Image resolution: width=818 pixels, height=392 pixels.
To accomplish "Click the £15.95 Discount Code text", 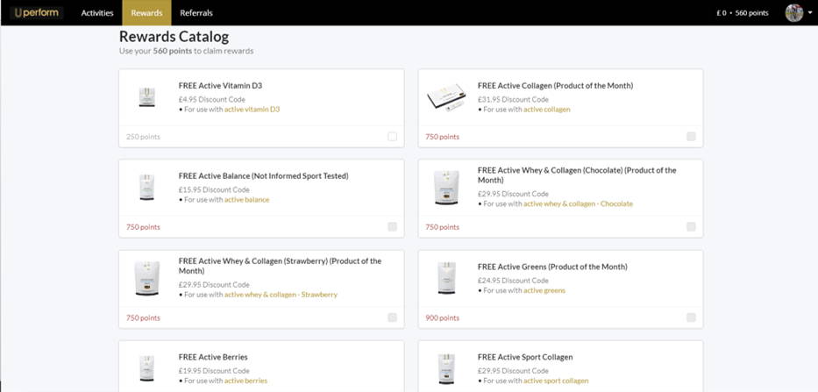I will (214, 189).
